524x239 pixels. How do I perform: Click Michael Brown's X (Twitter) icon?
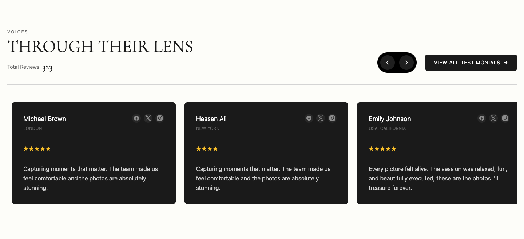click(x=148, y=118)
